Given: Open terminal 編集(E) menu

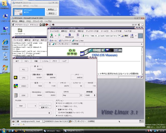Looking at the screenshot, I should click(x=27, y=40).
